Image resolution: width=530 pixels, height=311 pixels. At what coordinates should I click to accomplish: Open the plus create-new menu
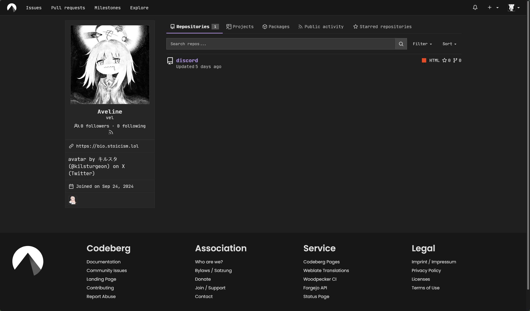pyautogui.click(x=493, y=7)
